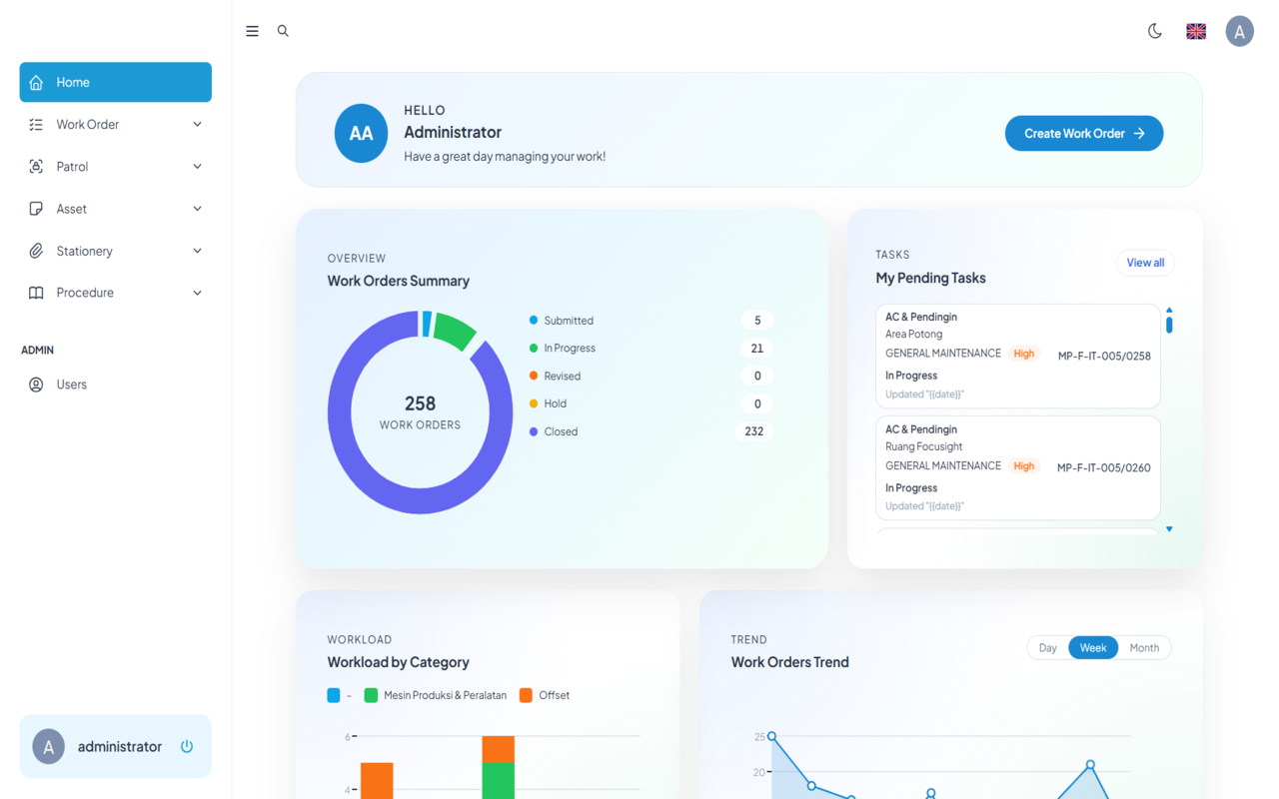The height and width of the screenshot is (799, 1279).
Task: Expand the Stationery section
Action: coord(196,251)
